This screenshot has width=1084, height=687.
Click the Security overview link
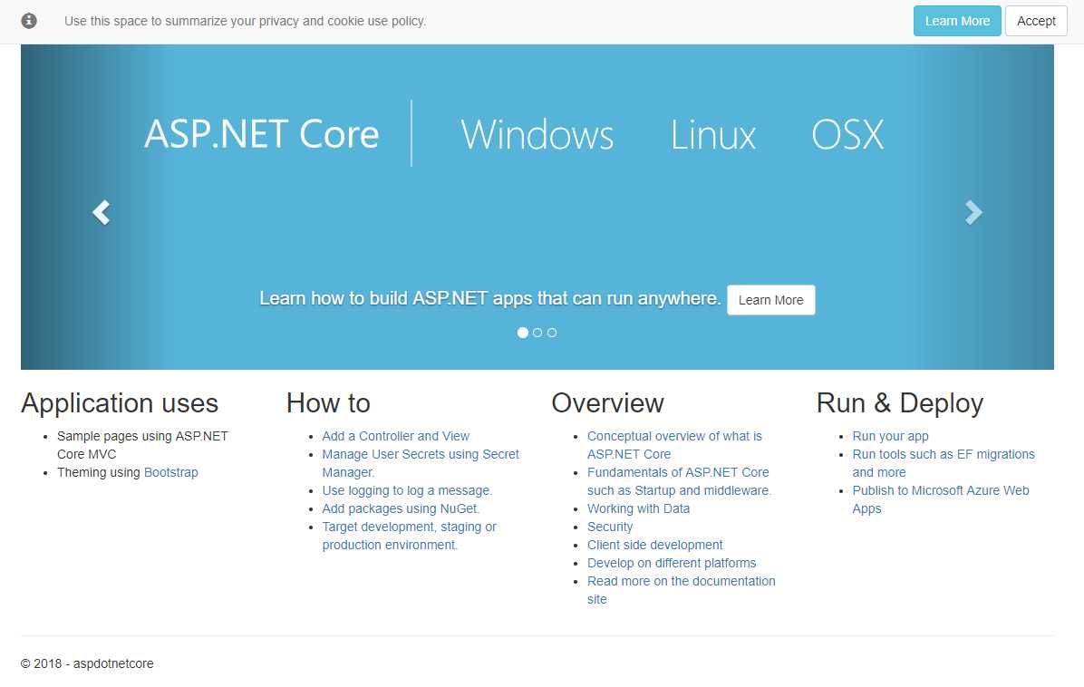(x=610, y=527)
